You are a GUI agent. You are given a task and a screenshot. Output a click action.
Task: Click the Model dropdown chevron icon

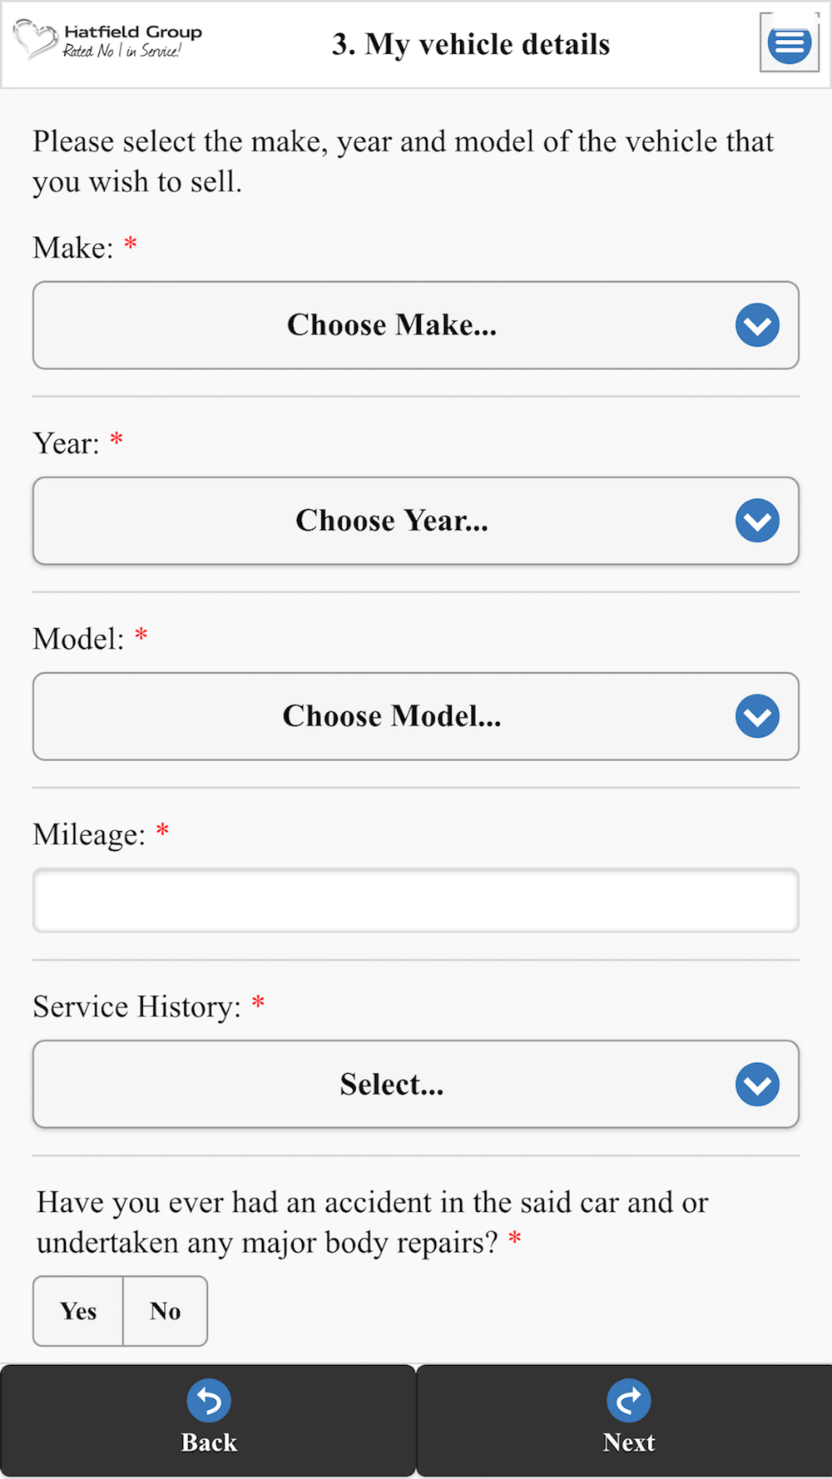pyautogui.click(x=757, y=716)
